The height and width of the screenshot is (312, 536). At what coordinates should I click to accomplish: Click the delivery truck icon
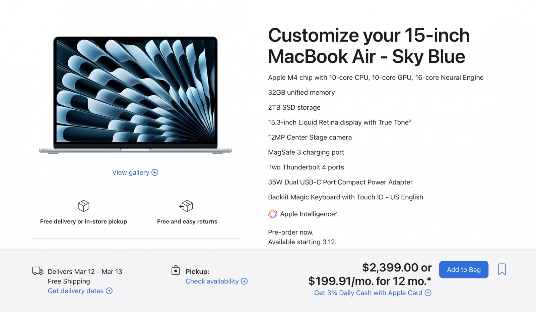tap(38, 271)
